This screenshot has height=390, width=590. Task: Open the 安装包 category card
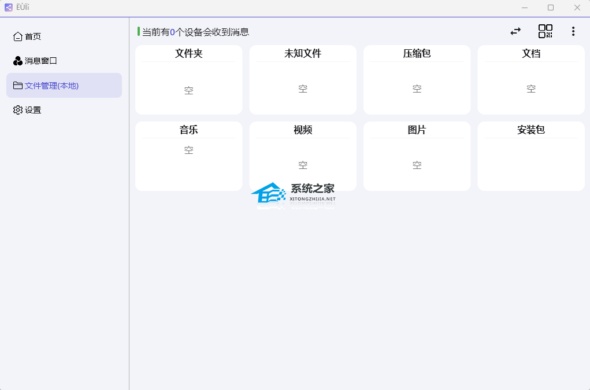(531, 156)
